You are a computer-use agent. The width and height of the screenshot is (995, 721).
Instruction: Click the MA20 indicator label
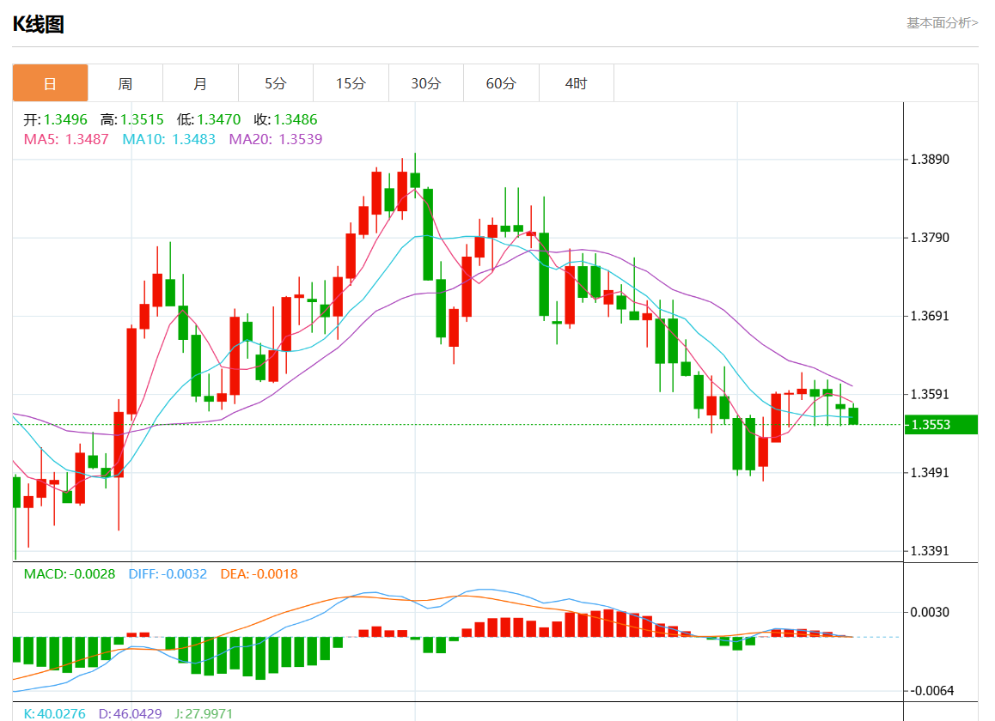tap(275, 139)
